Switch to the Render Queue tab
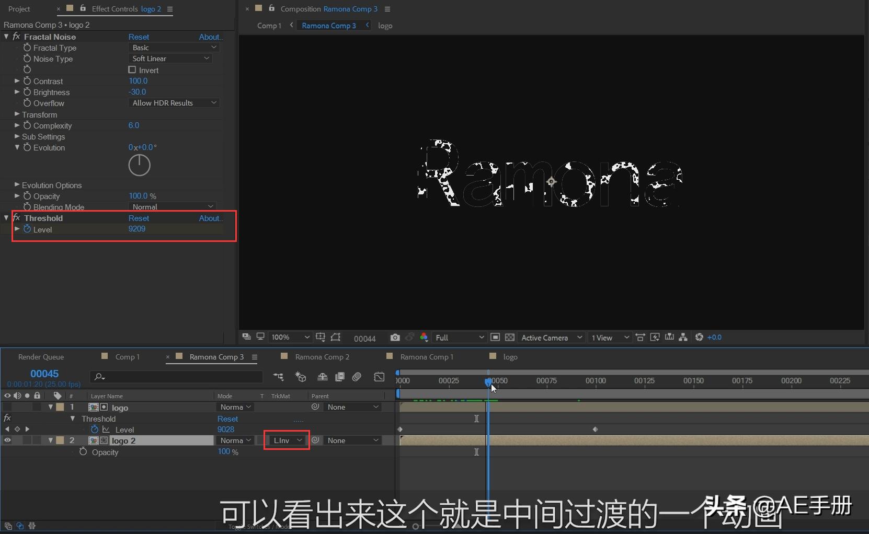The width and height of the screenshot is (869, 534). (x=41, y=356)
